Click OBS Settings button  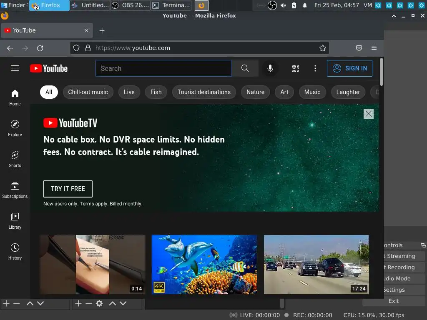point(404,290)
